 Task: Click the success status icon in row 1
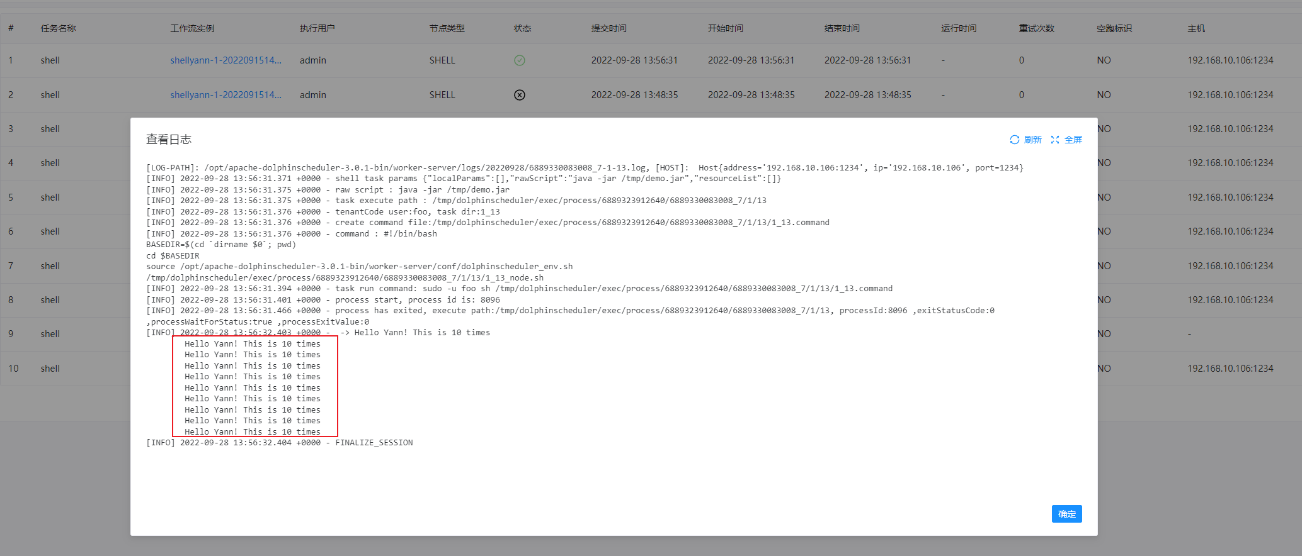tap(520, 60)
